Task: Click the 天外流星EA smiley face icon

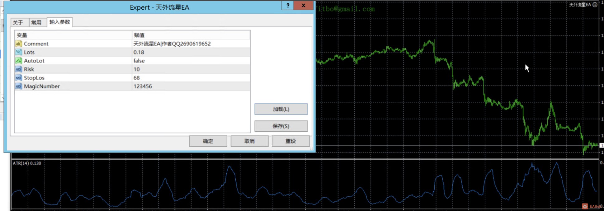Action: coord(595,5)
